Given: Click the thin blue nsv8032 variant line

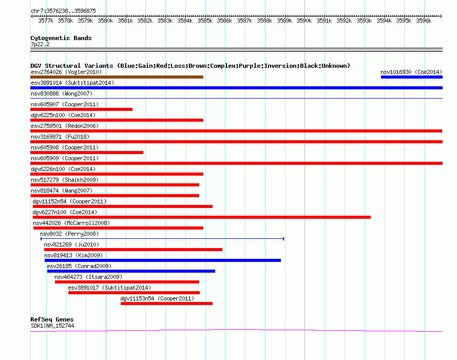Looking at the screenshot, I should [162, 239].
